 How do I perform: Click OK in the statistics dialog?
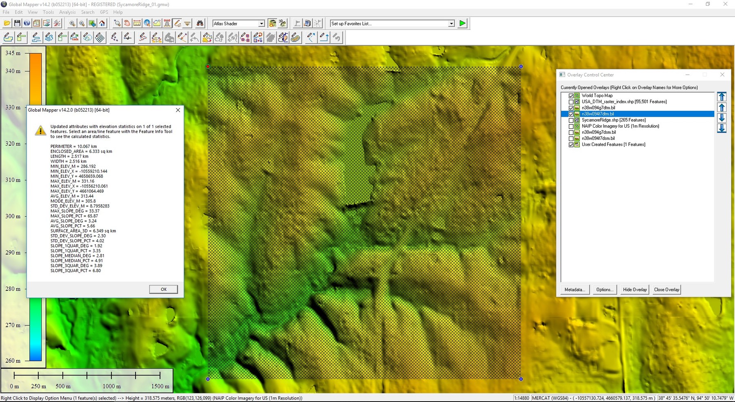coord(163,289)
